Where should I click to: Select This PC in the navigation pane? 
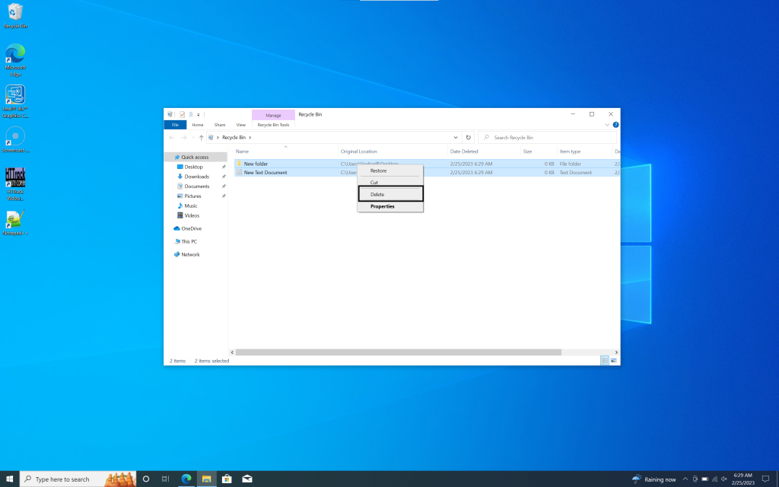(x=189, y=241)
